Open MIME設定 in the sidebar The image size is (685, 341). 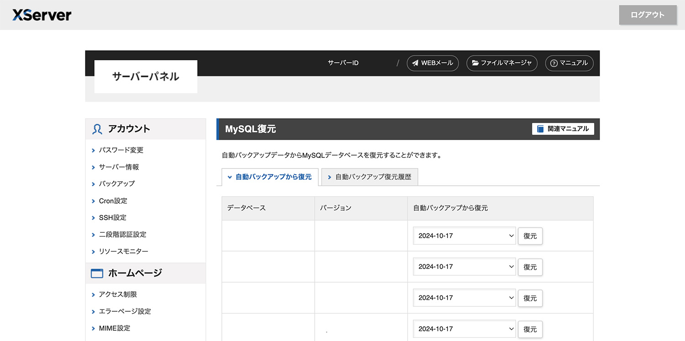(114, 328)
